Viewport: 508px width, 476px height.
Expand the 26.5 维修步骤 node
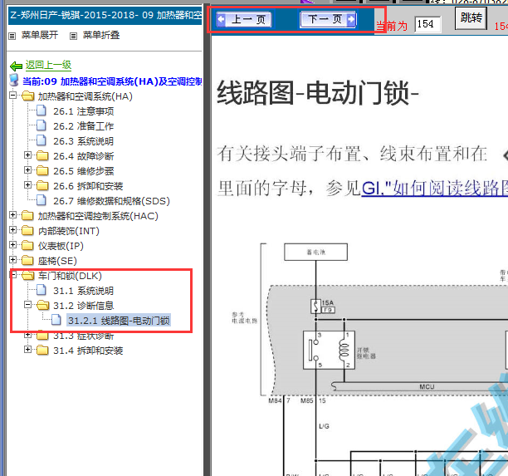tap(28, 170)
